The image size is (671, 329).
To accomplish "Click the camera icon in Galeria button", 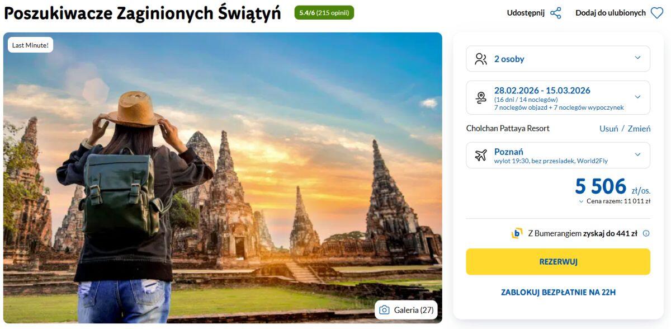I will tap(384, 310).
